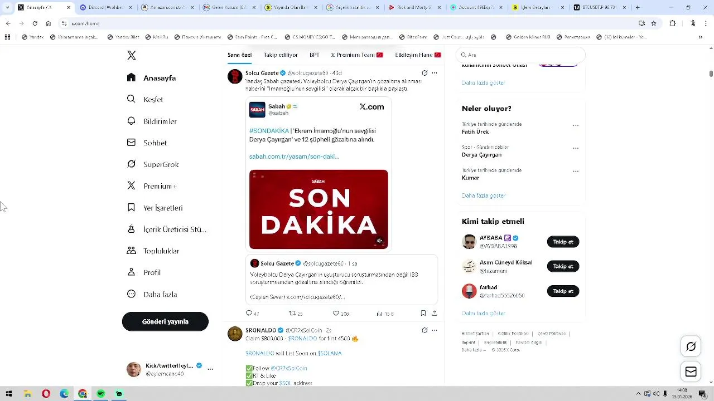Open @CR7xSolCoin mention link
The image size is (714, 401).
[288, 368]
